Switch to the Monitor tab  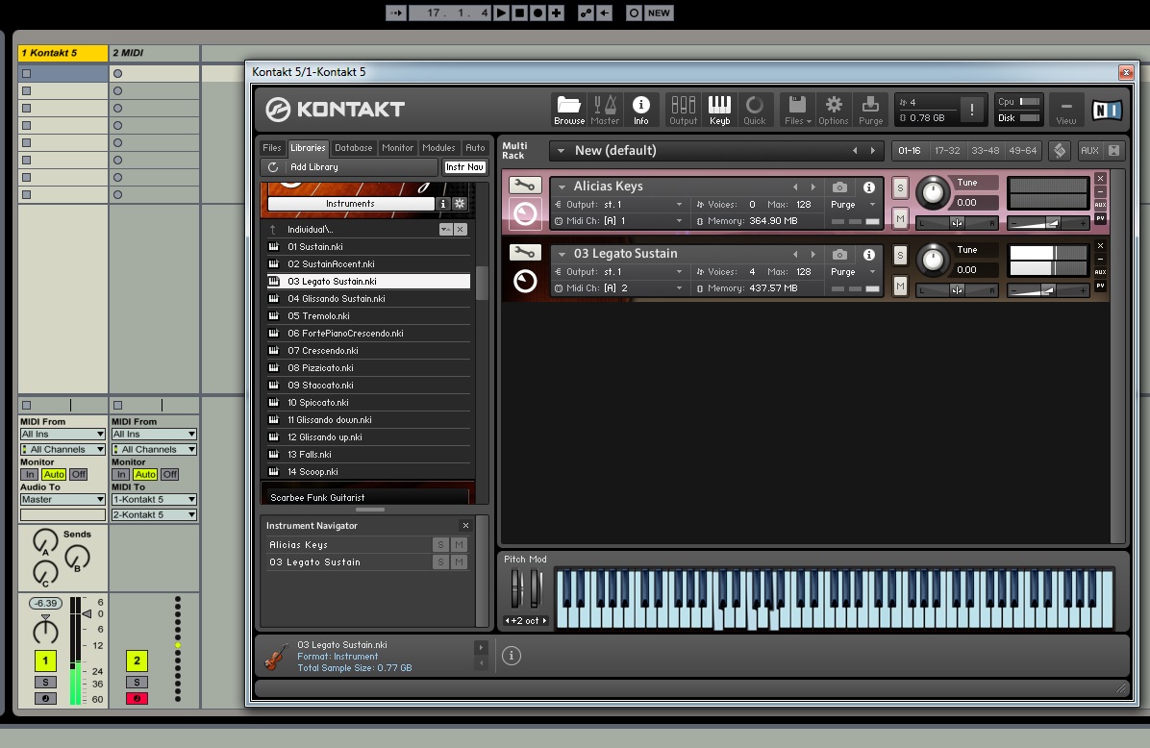pos(397,148)
